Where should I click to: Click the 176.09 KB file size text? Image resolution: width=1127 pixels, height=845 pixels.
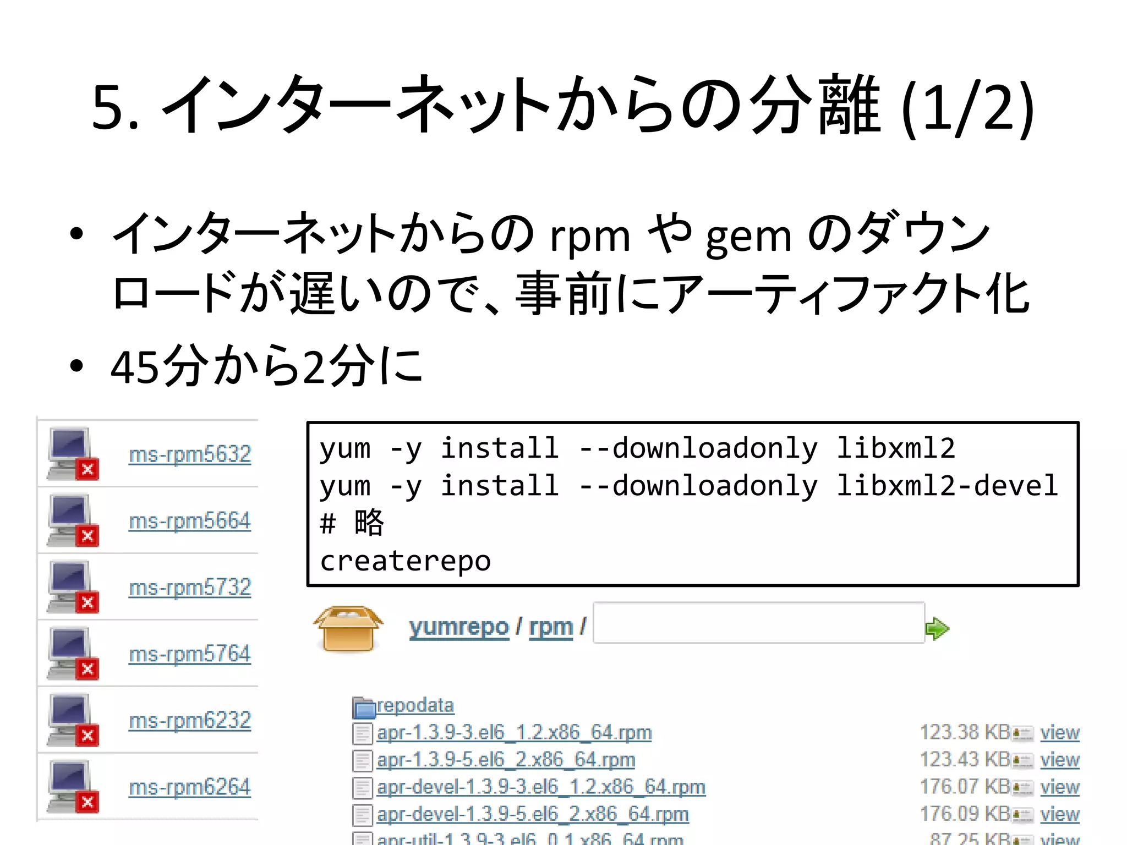click(965, 814)
